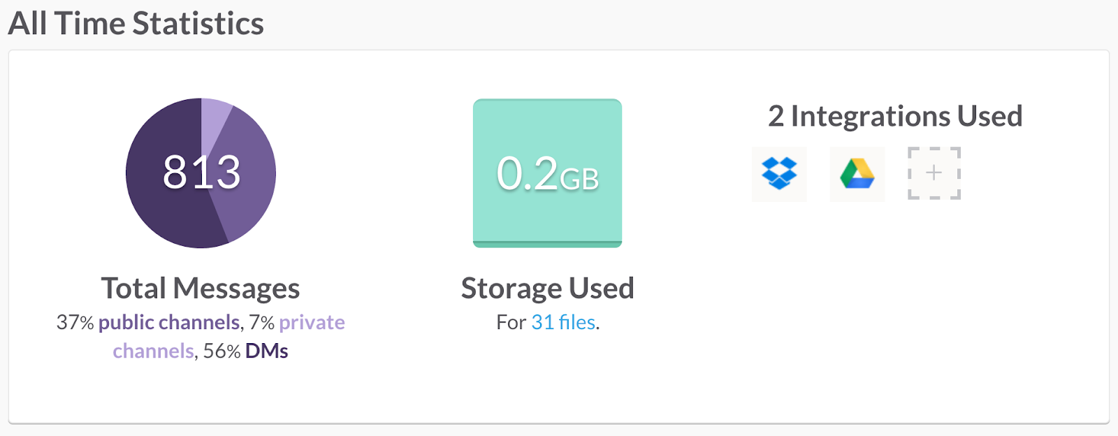Open the 31 files link
This screenshot has height=436, width=1118.
point(563,322)
